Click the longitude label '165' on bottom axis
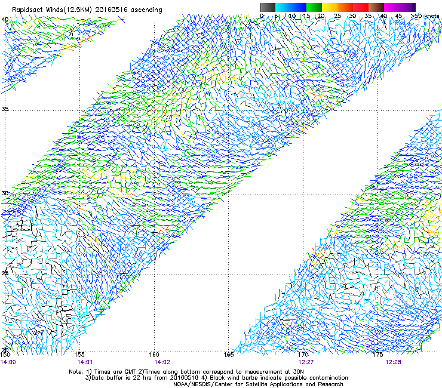This screenshot has width=442, height=388. pos(229,355)
